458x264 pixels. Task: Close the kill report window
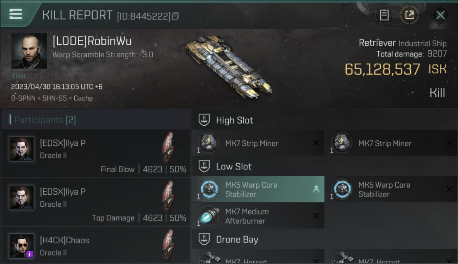point(440,15)
